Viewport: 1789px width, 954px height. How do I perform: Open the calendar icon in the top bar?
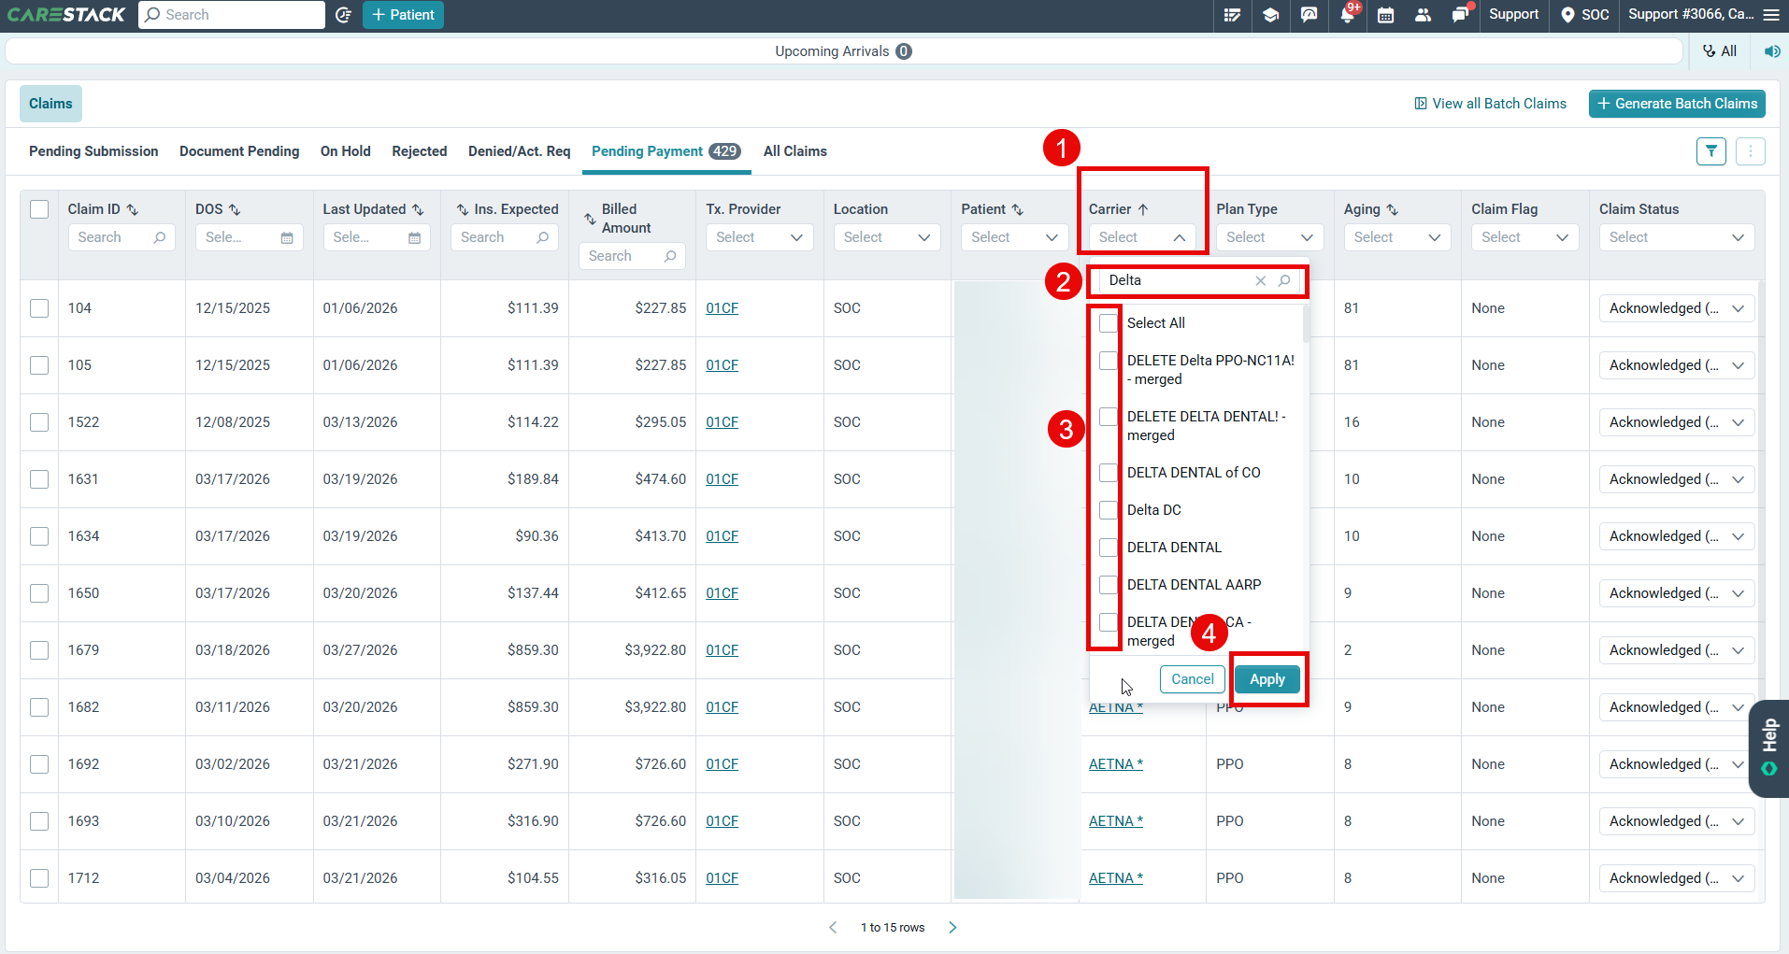1386,15
